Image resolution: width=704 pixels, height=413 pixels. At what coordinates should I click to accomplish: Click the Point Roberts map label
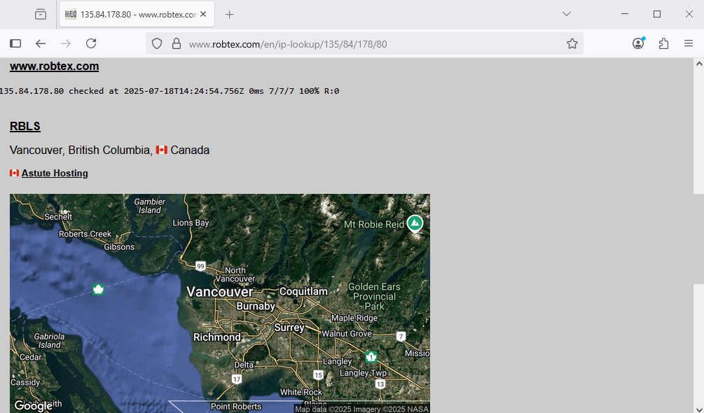(236, 407)
